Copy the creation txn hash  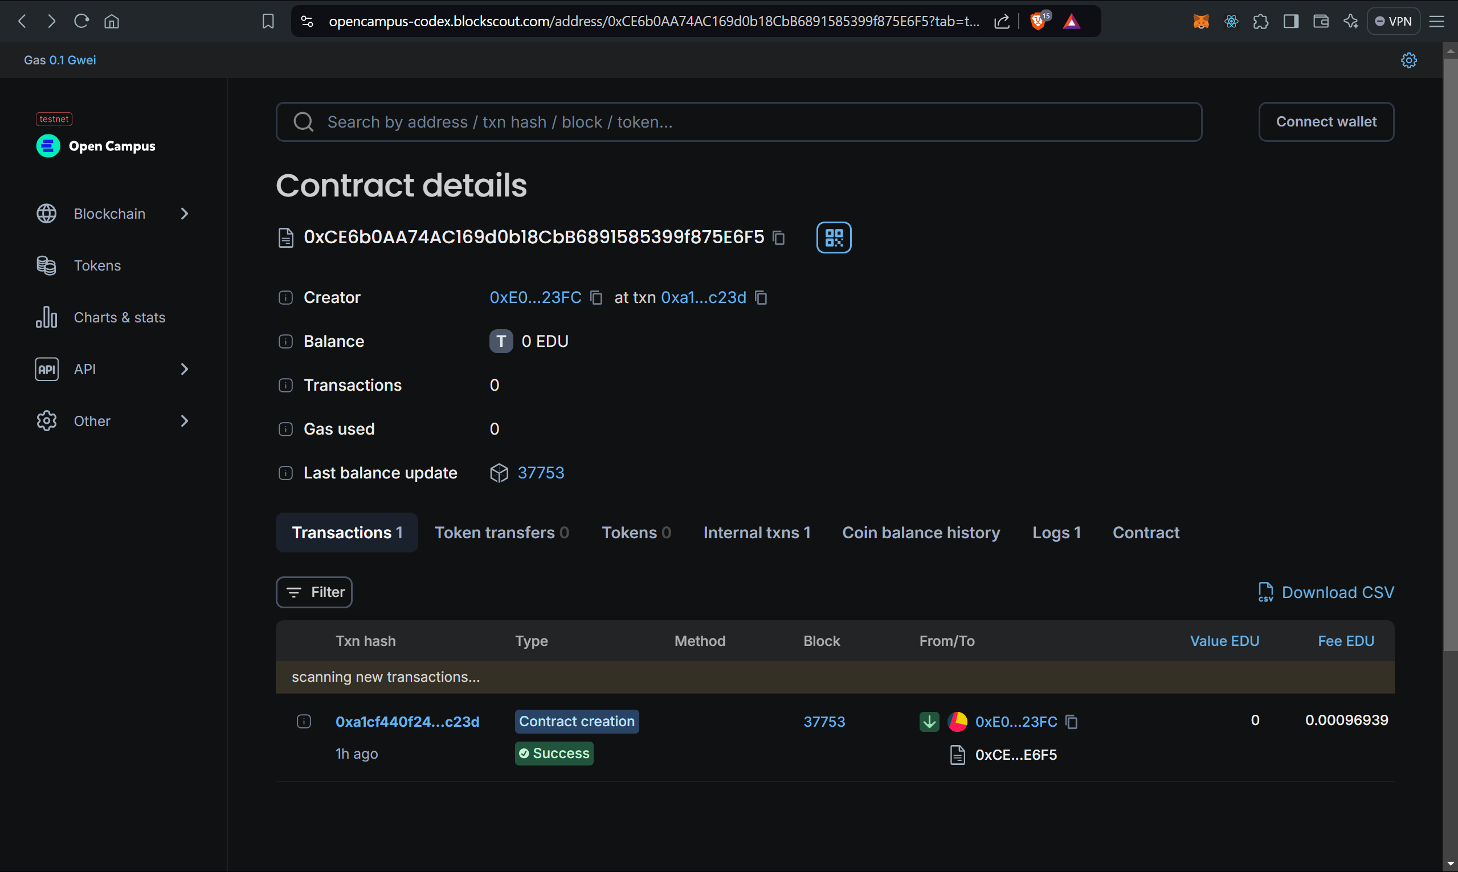(761, 298)
